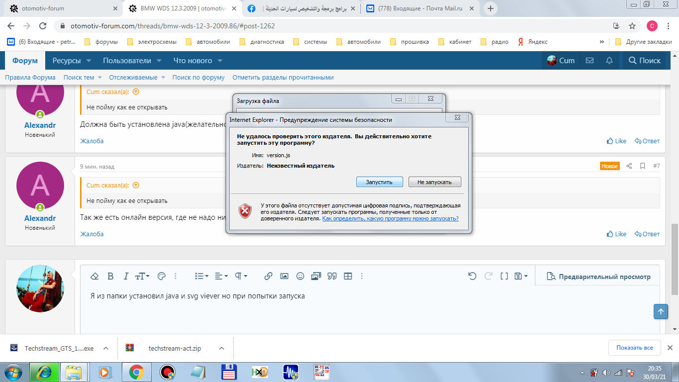Undo the last edit in the editor

click(472, 276)
